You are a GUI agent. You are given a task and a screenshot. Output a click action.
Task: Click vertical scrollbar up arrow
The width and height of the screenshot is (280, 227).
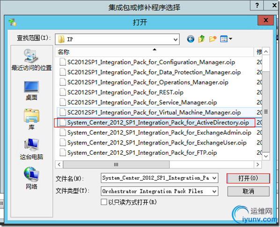pyautogui.click(x=266, y=52)
